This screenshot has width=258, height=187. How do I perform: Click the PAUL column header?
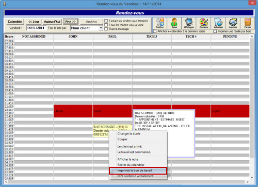[112, 37]
